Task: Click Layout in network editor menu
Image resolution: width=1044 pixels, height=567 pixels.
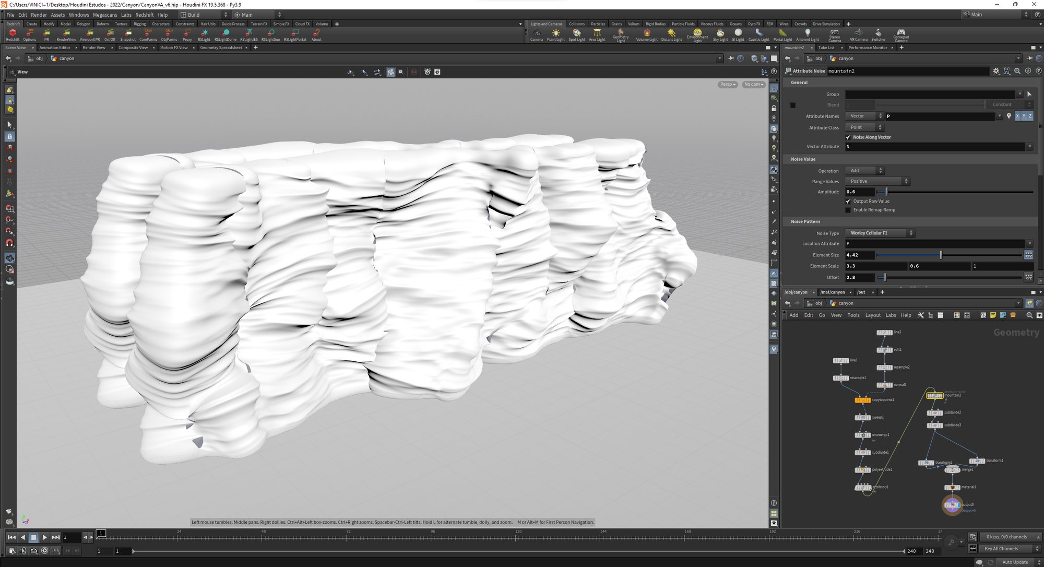Action: point(873,315)
